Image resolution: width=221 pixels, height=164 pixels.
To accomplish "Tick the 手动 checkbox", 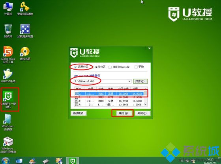I will coord(136,67).
